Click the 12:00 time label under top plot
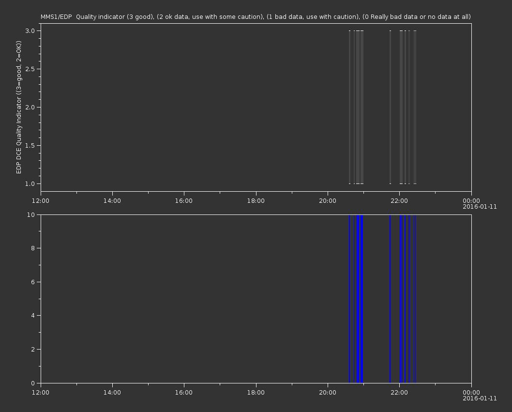Image resolution: width=512 pixels, height=412 pixels. (x=41, y=200)
